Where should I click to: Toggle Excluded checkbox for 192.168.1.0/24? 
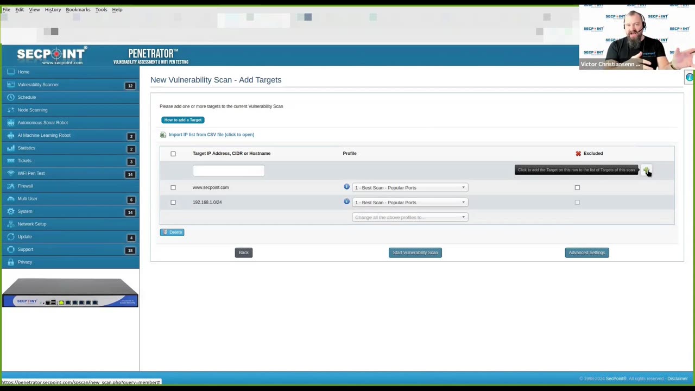click(577, 202)
